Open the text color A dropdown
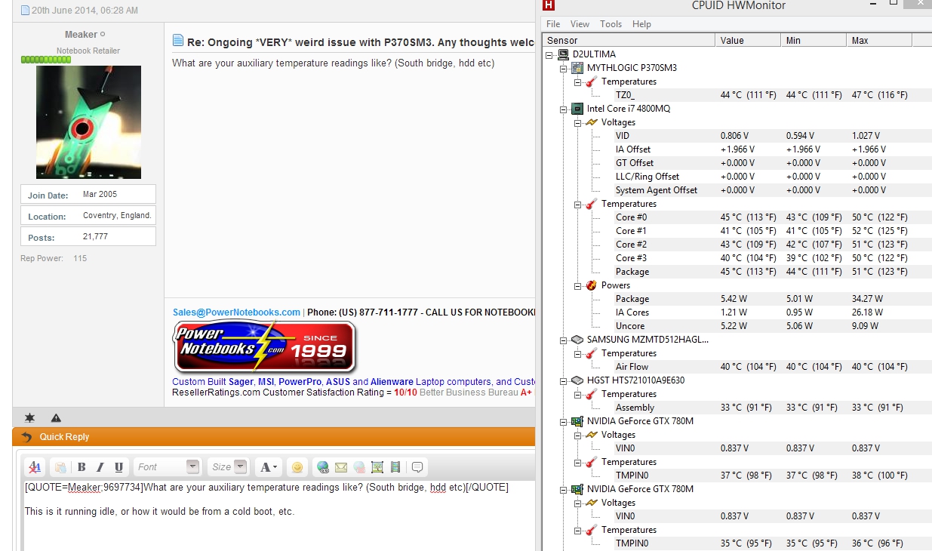Screen dimensions: 932x551 pyautogui.click(x=269, y=467)
